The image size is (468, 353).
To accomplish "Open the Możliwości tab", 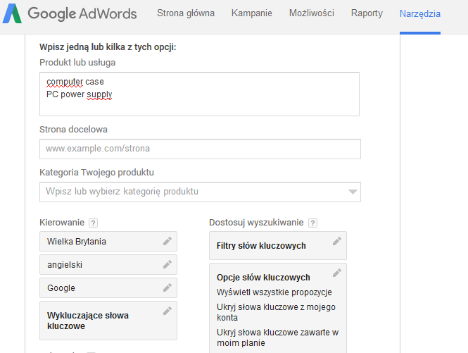I will click(x=312, y=13).
